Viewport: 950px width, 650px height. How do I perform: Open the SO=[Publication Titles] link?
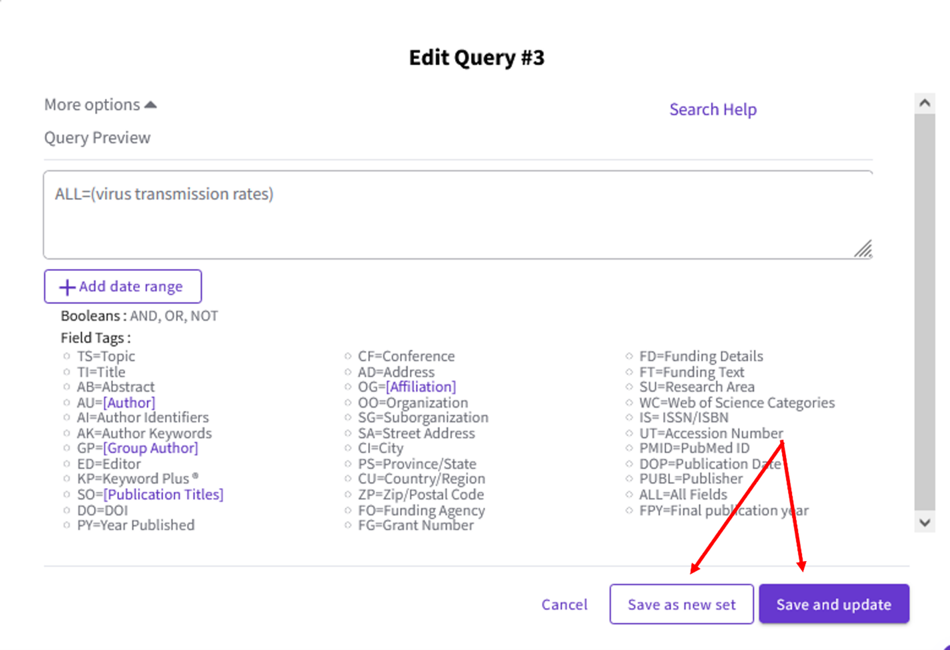(x=163, y=495)
